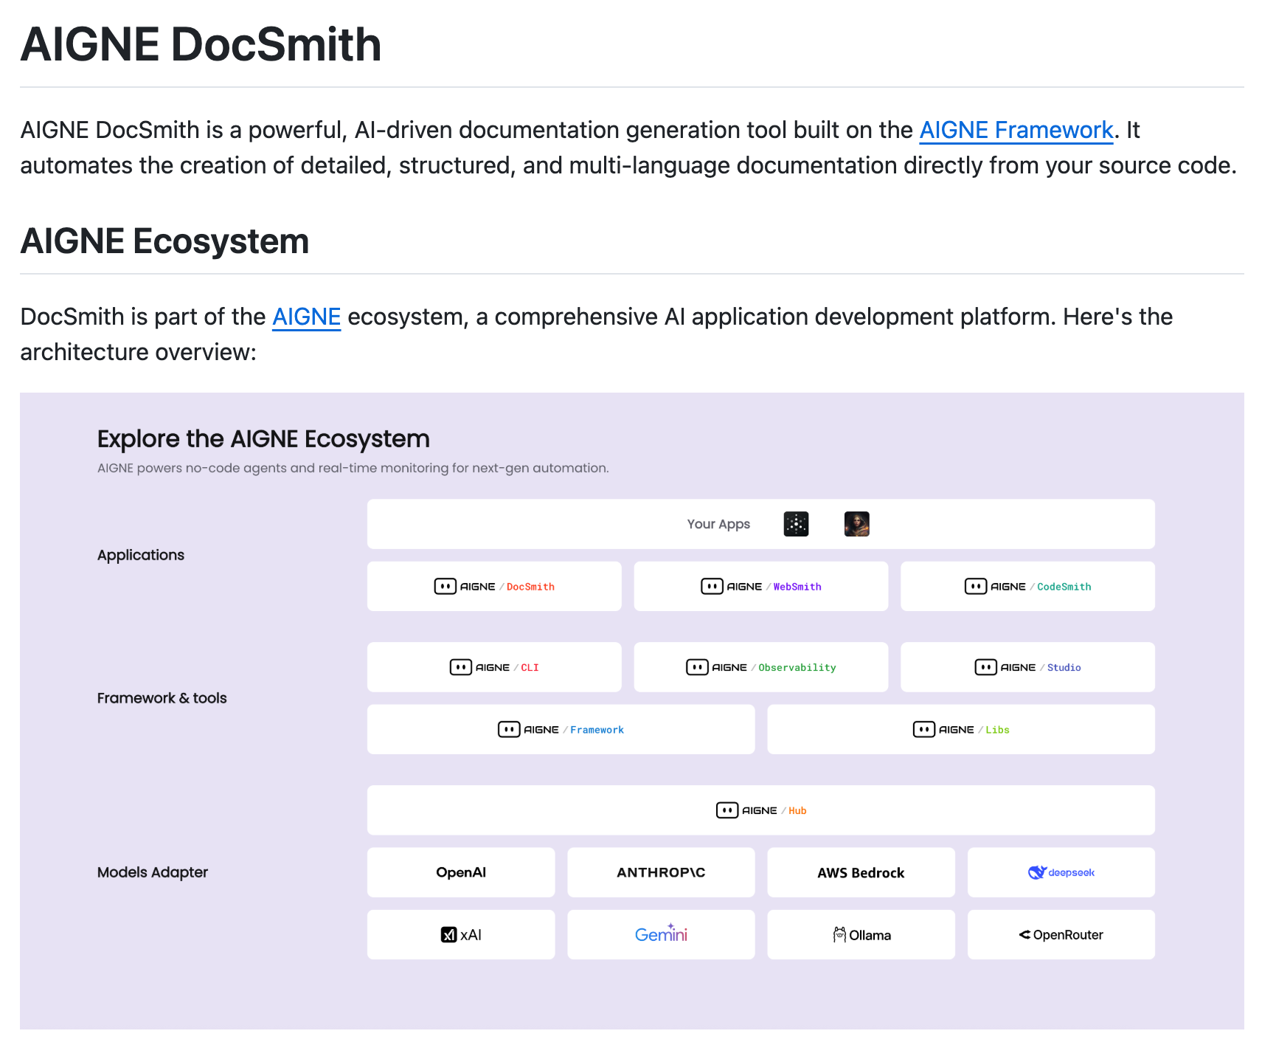
Task: Click the AIGNE ecosystem hyperlink
Action: click(x=306, y=317)
